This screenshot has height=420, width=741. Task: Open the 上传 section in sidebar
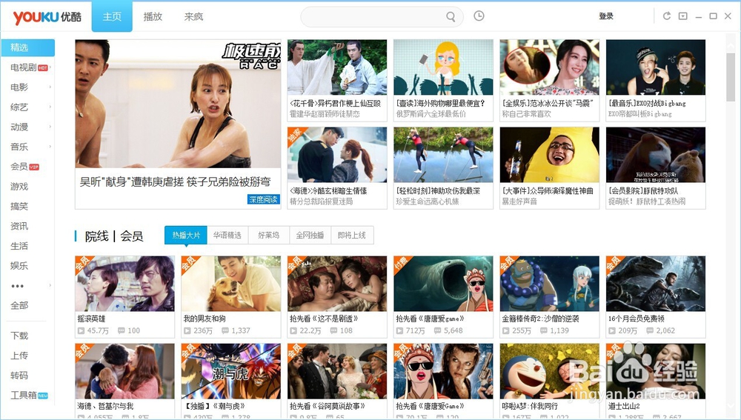[19, 356]
